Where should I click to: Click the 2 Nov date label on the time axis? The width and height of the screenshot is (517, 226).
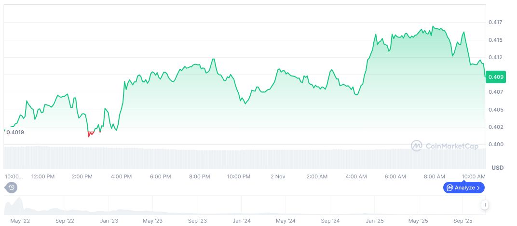pos(278,176)
